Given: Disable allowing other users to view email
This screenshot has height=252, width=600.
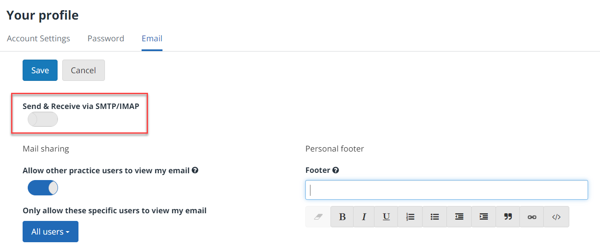Looking at the screenshot, I should (43, 188).
